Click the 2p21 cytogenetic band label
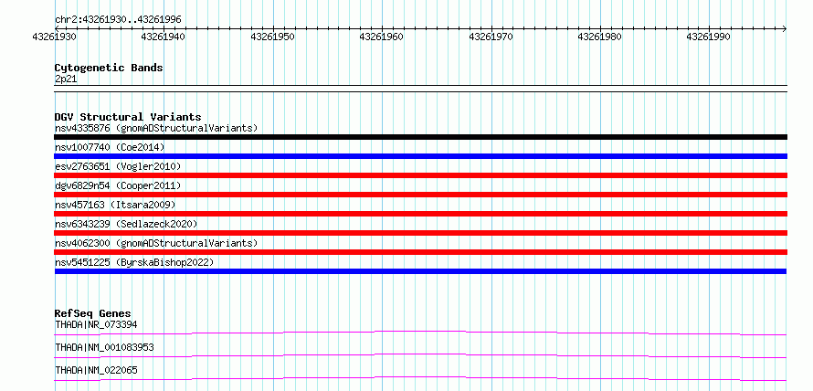Screen dimensions: 813x391 [66, 79]
